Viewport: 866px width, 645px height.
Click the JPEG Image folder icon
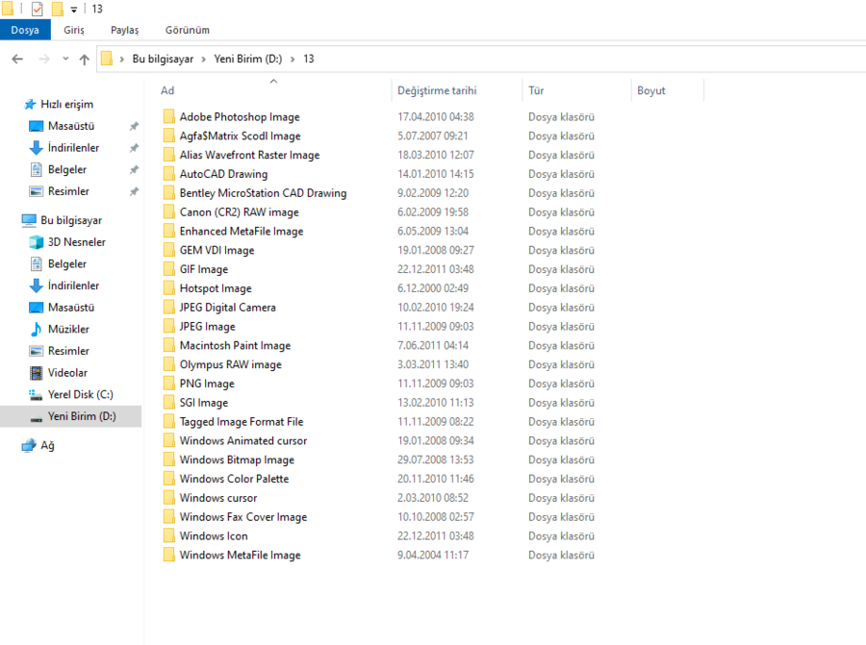pos(169,326)
